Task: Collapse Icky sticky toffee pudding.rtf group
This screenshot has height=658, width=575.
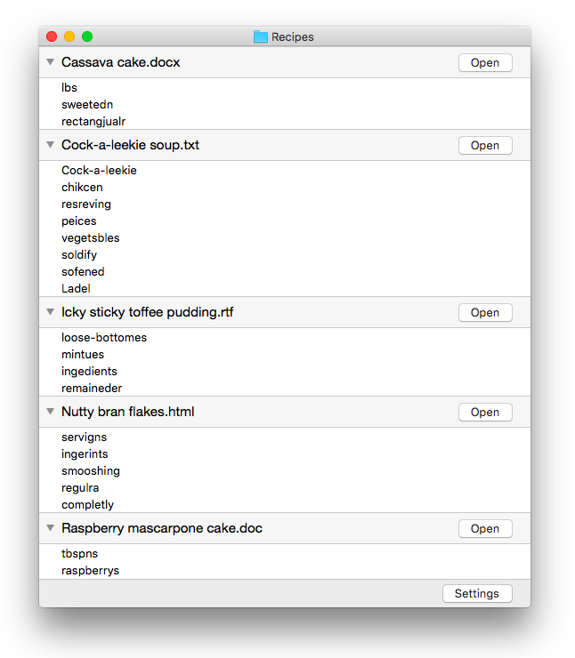Action: coord(51,312)
